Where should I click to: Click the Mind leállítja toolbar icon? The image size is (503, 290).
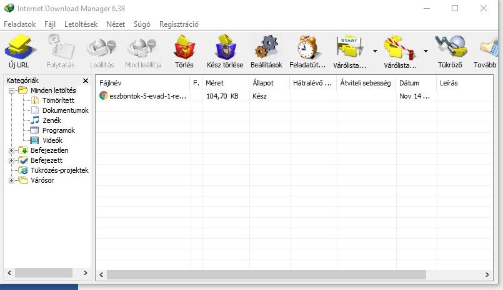(x=142, y=47)
